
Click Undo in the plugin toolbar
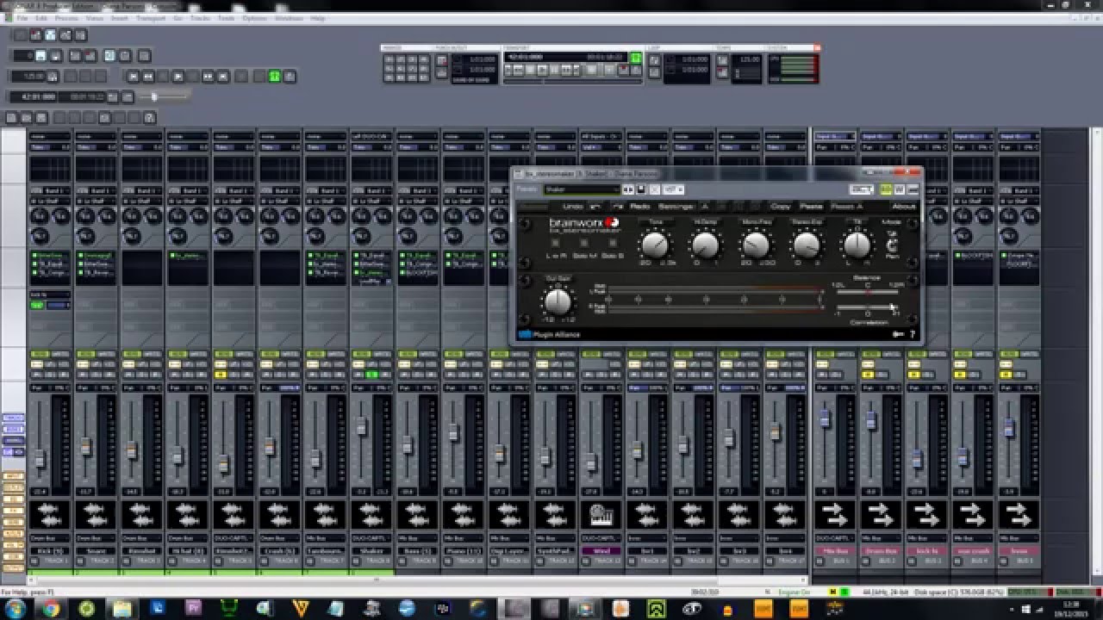(572, 207)
